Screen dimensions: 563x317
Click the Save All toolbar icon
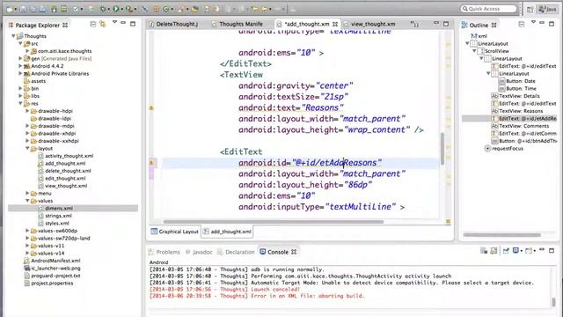click(x=33, y=9)
